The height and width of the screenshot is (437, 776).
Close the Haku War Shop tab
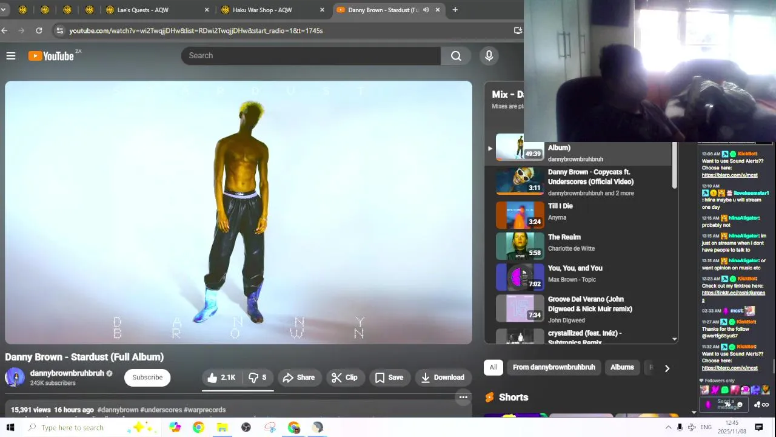tap(322, 10)
